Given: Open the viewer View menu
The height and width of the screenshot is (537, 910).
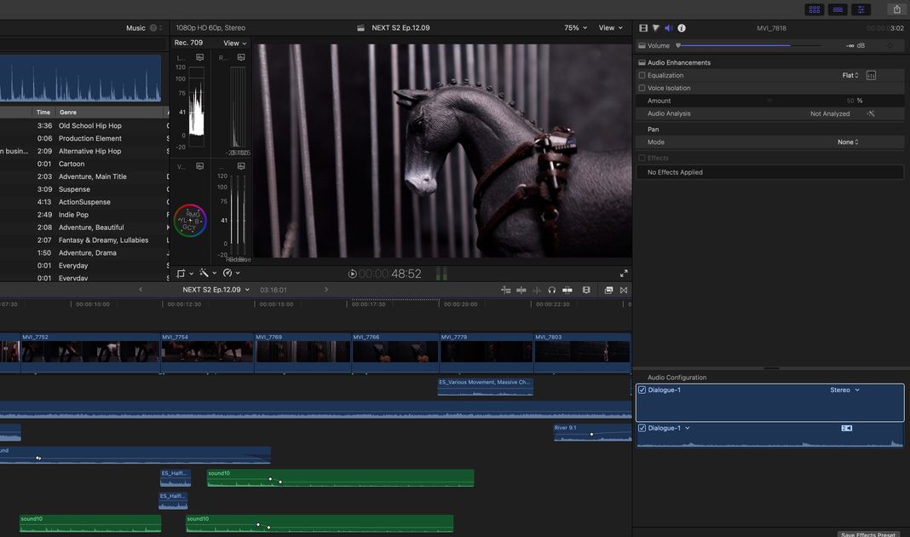Looking at the screenshot, I should click(x=610, y=28).
